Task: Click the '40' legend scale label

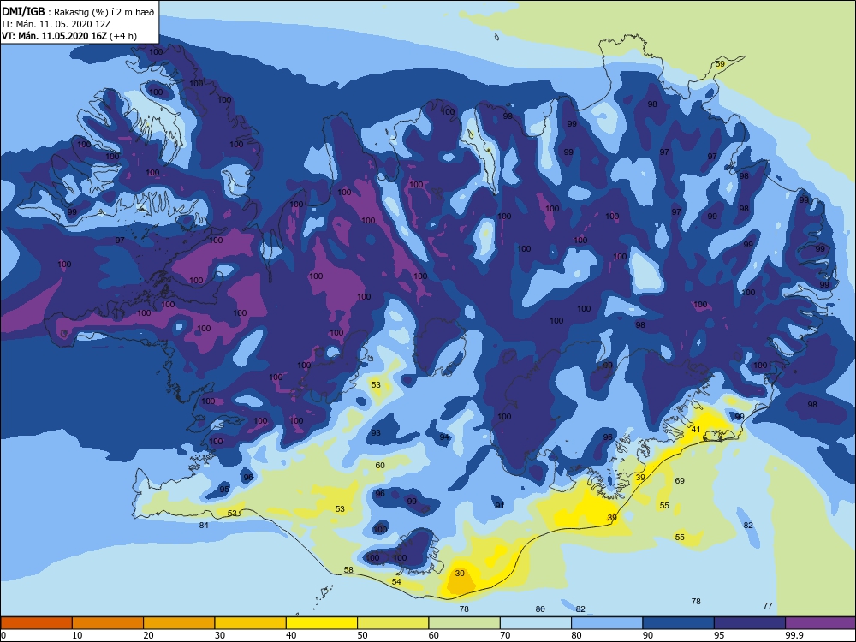Action: click(x=292, y=635)
